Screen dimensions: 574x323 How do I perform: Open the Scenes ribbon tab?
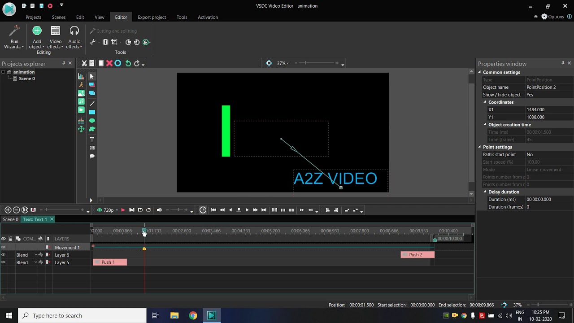pos(59,17)
